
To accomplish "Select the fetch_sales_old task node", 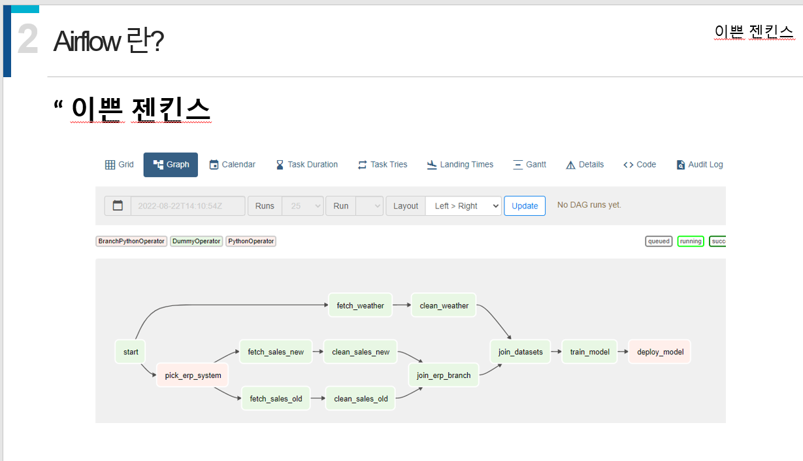I will (x=276, y=398).
